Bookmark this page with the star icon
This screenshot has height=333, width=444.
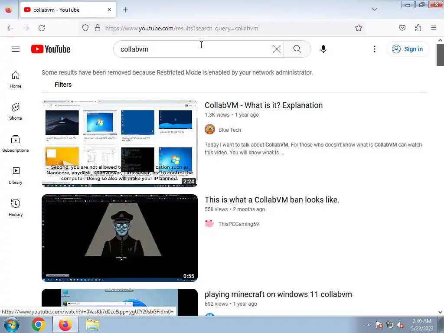pos(359,28)
